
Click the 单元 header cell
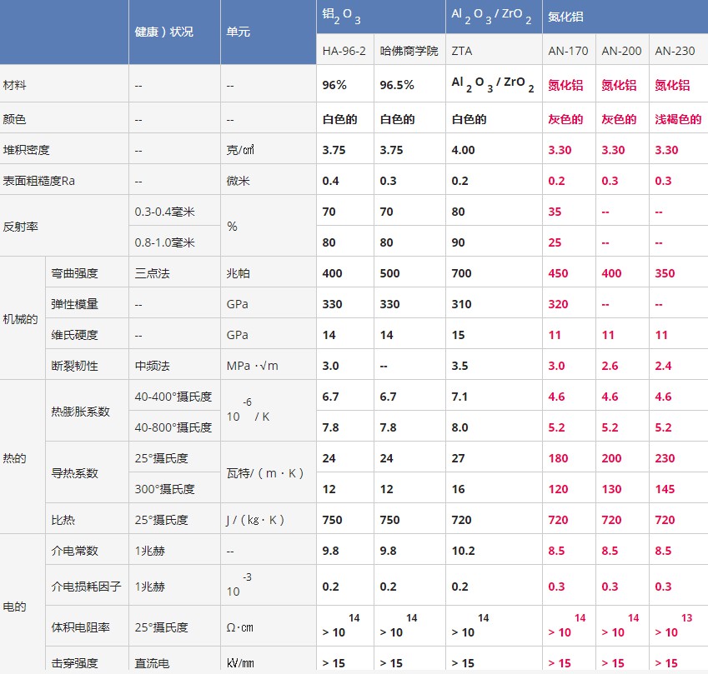pyautogui.click(x=239, y=32)
